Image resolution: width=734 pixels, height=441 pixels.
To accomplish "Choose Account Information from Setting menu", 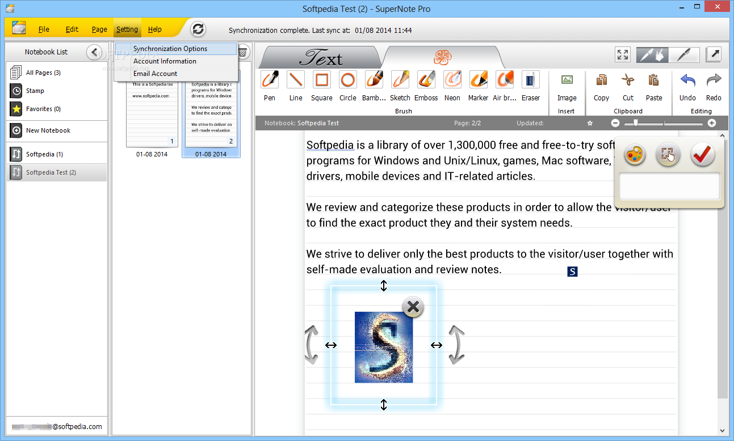I will 175,61.
